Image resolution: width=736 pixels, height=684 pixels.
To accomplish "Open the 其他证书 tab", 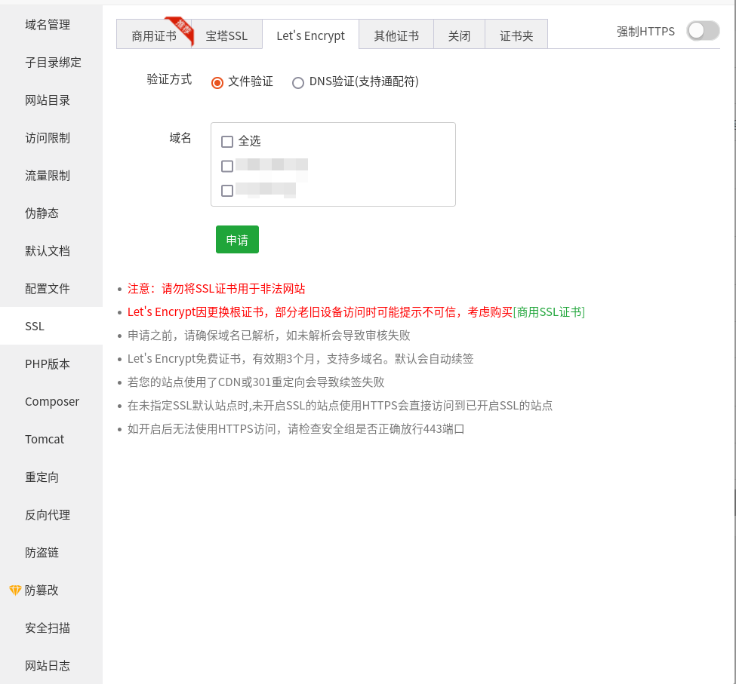I will pos(396,35).
